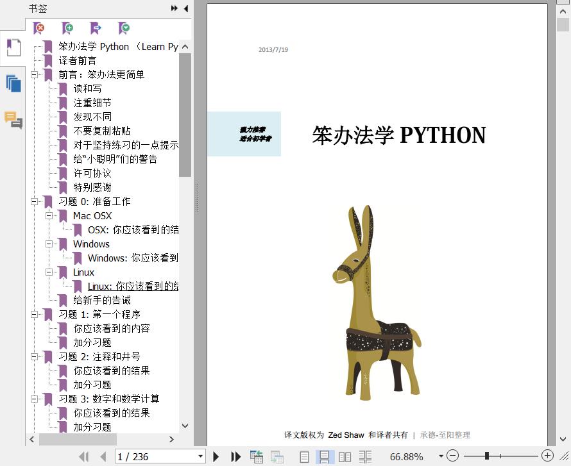This screenshot has width=571, height=466.
Task: Collapse the Mac OSX bookmark node
Action: (x=49, y=216)
